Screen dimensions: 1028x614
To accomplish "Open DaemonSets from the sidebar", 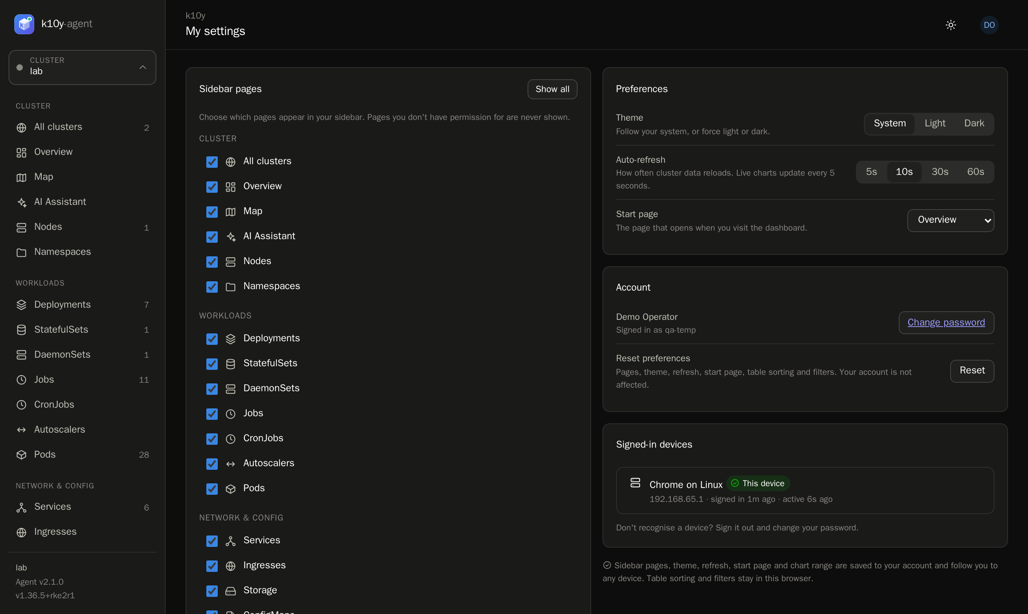I will (82, 354).
